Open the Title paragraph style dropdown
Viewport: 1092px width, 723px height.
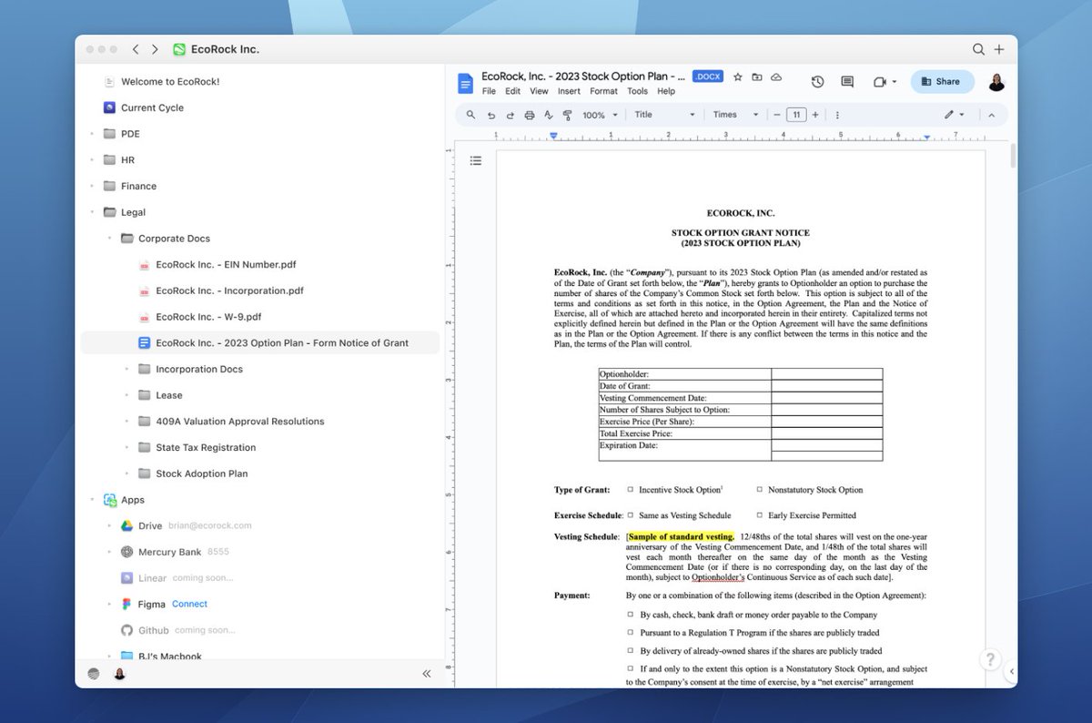point(665,115)
